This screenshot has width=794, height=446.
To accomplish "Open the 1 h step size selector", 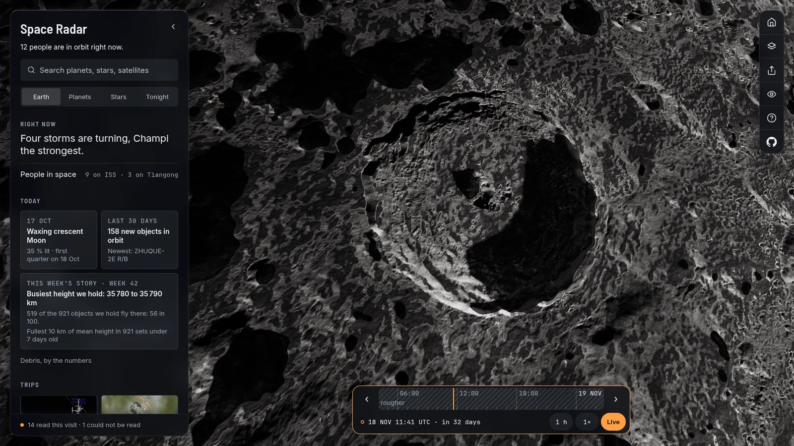I will [x=561, y=422].
